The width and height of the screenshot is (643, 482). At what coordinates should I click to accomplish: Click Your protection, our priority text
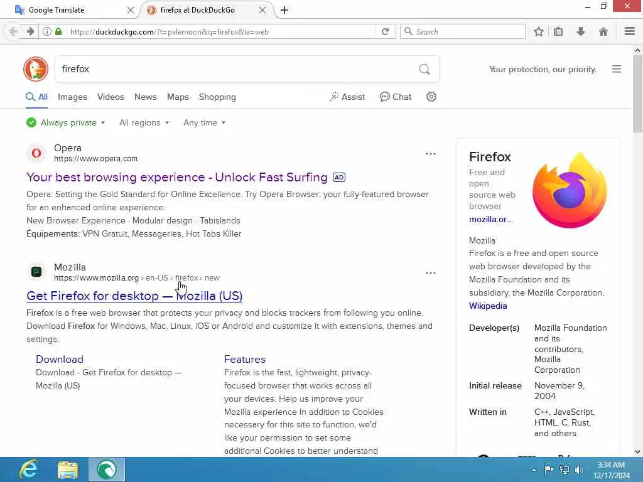[543, 69]
